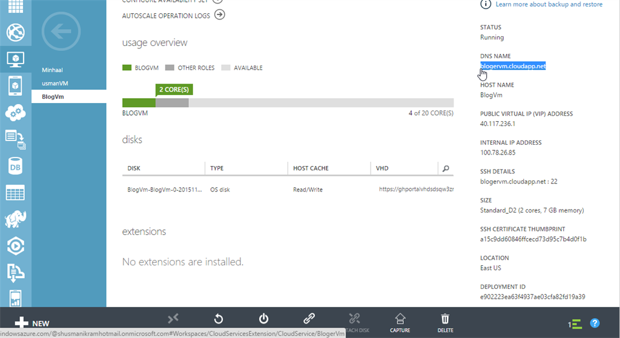
Task: Shut down the VM with the power icon
Action: click(x=264, y=319)
